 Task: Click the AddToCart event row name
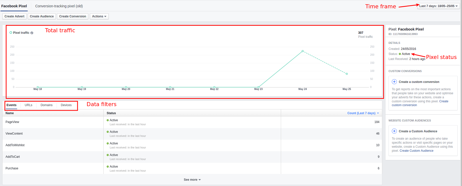point(13,157)
